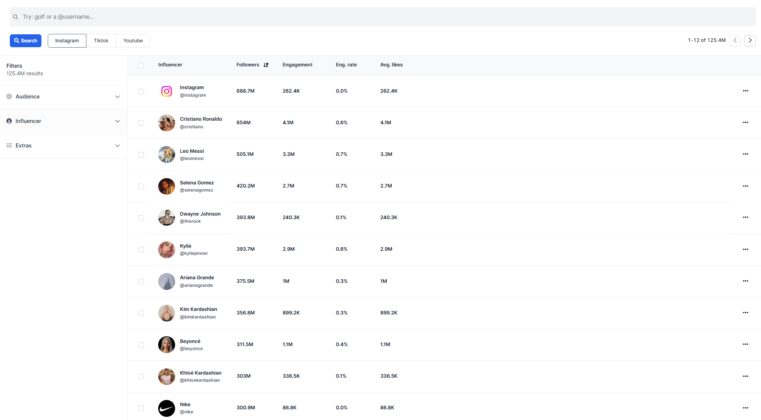Open more options for Ariana Grande row
This screenshot has height=420, width=761.
click(x=745, y=281)
